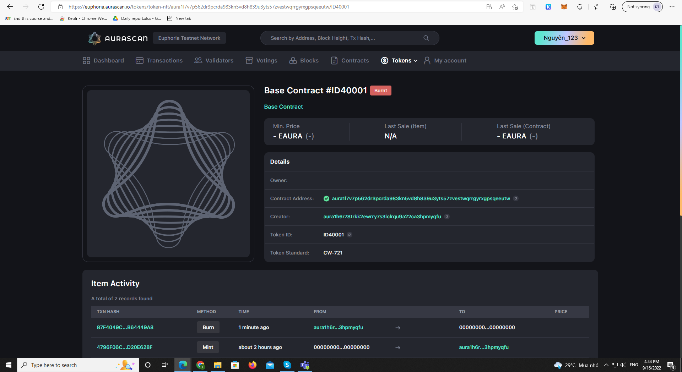The height and width of the screenshot is (372, 682).
Task: Open the Nguyên_123 account dropdown
Action: click(x=564, y=38)
